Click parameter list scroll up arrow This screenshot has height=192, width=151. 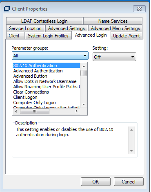point(84,66)
